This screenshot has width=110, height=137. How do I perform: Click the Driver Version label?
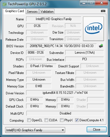15,93
